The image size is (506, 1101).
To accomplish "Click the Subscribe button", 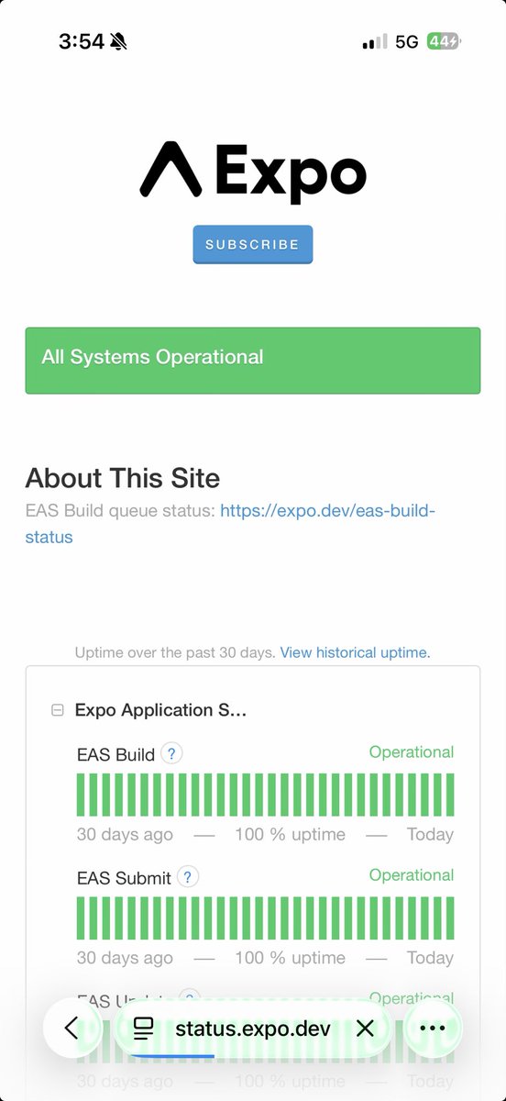I will point(253,245).
